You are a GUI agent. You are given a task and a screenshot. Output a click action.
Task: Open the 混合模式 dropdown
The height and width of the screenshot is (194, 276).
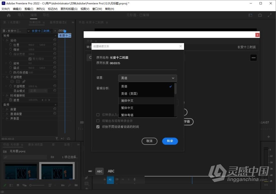[x=38, y=91]
